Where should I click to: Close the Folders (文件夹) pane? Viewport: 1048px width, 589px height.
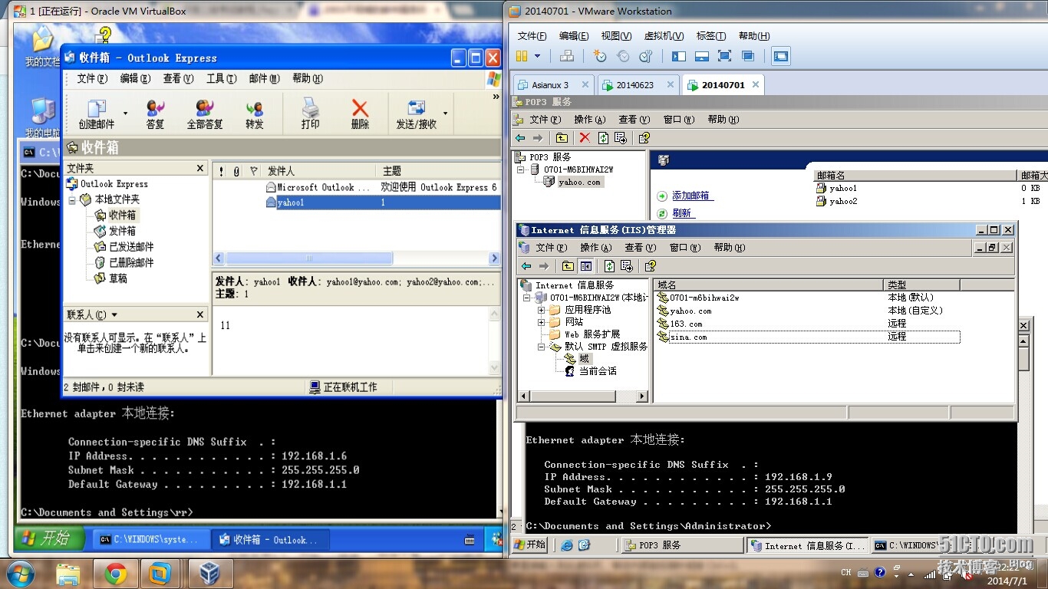pyautogui.click(x=200, y=168)
